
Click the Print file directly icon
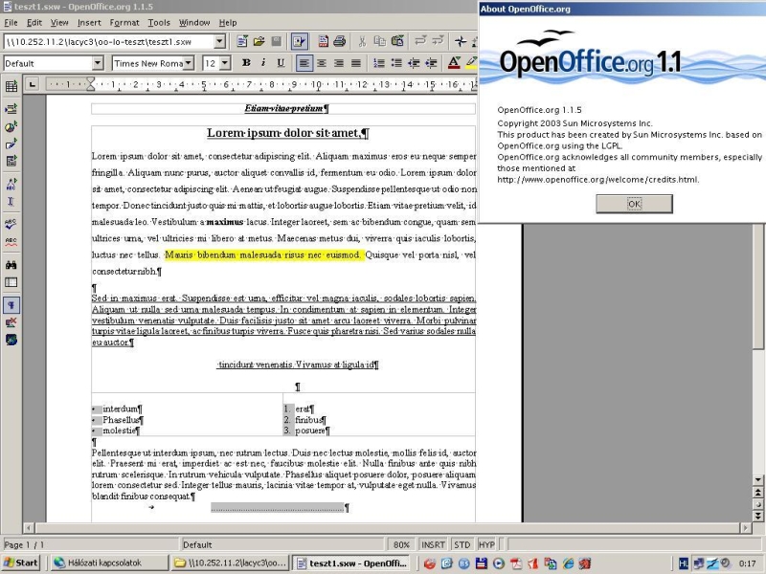point(340,41)
